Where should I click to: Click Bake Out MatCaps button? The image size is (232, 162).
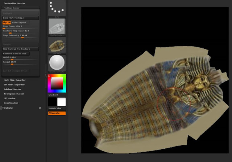(x=20, y=18)
